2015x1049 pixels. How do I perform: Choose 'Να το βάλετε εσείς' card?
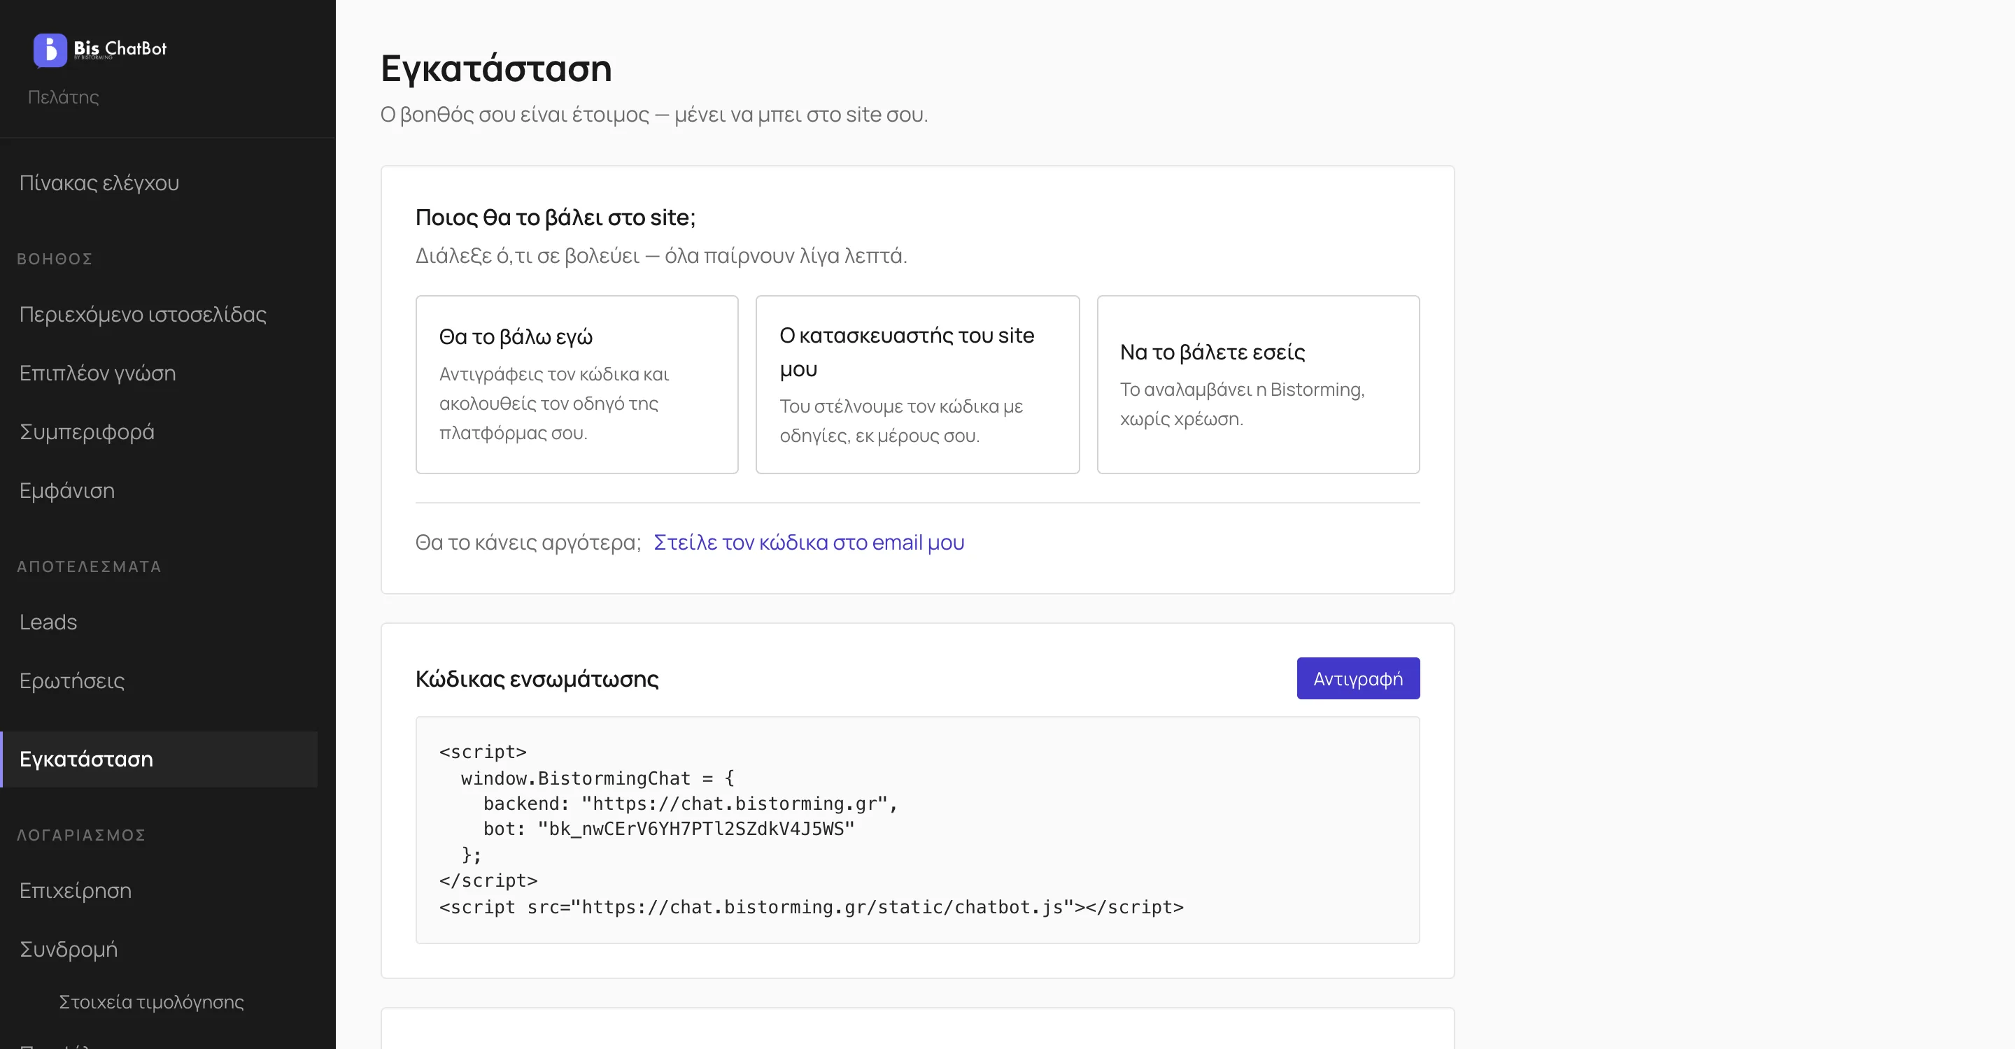click(x=1258, y=385)
